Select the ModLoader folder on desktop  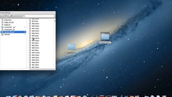tap(105, 38)
